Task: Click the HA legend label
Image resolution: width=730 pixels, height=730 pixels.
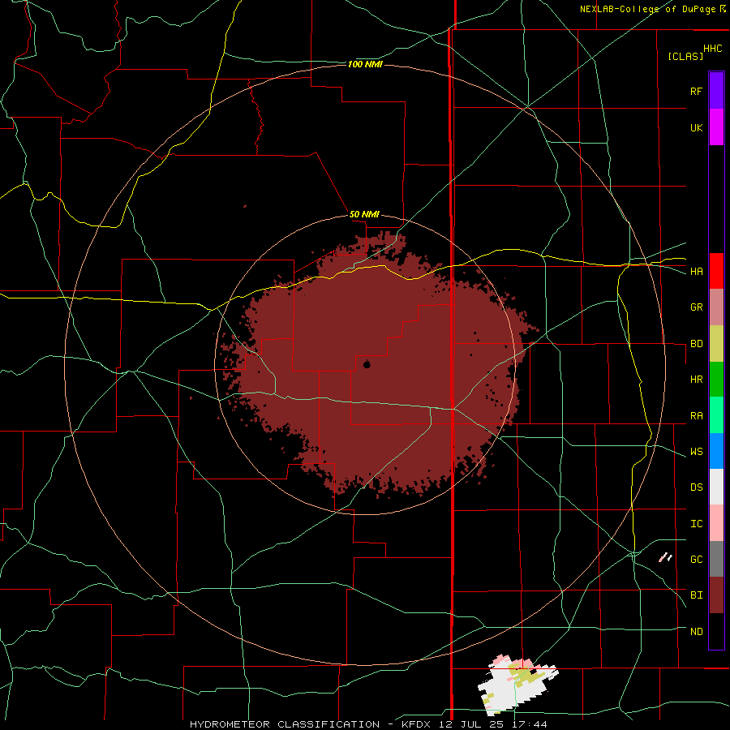Action: click(x=696, y=272)
